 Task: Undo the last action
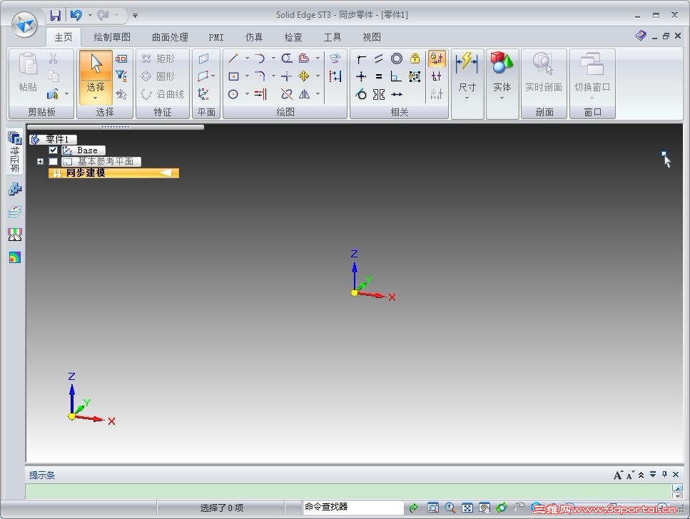pyautogui.click(x=76, y=16)
